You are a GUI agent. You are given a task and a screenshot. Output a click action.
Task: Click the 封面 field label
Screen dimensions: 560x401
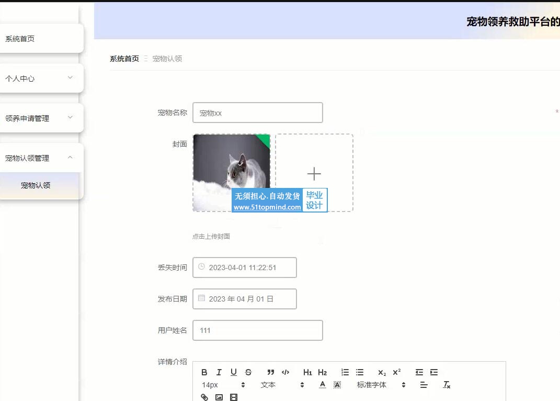coord(180,144)
